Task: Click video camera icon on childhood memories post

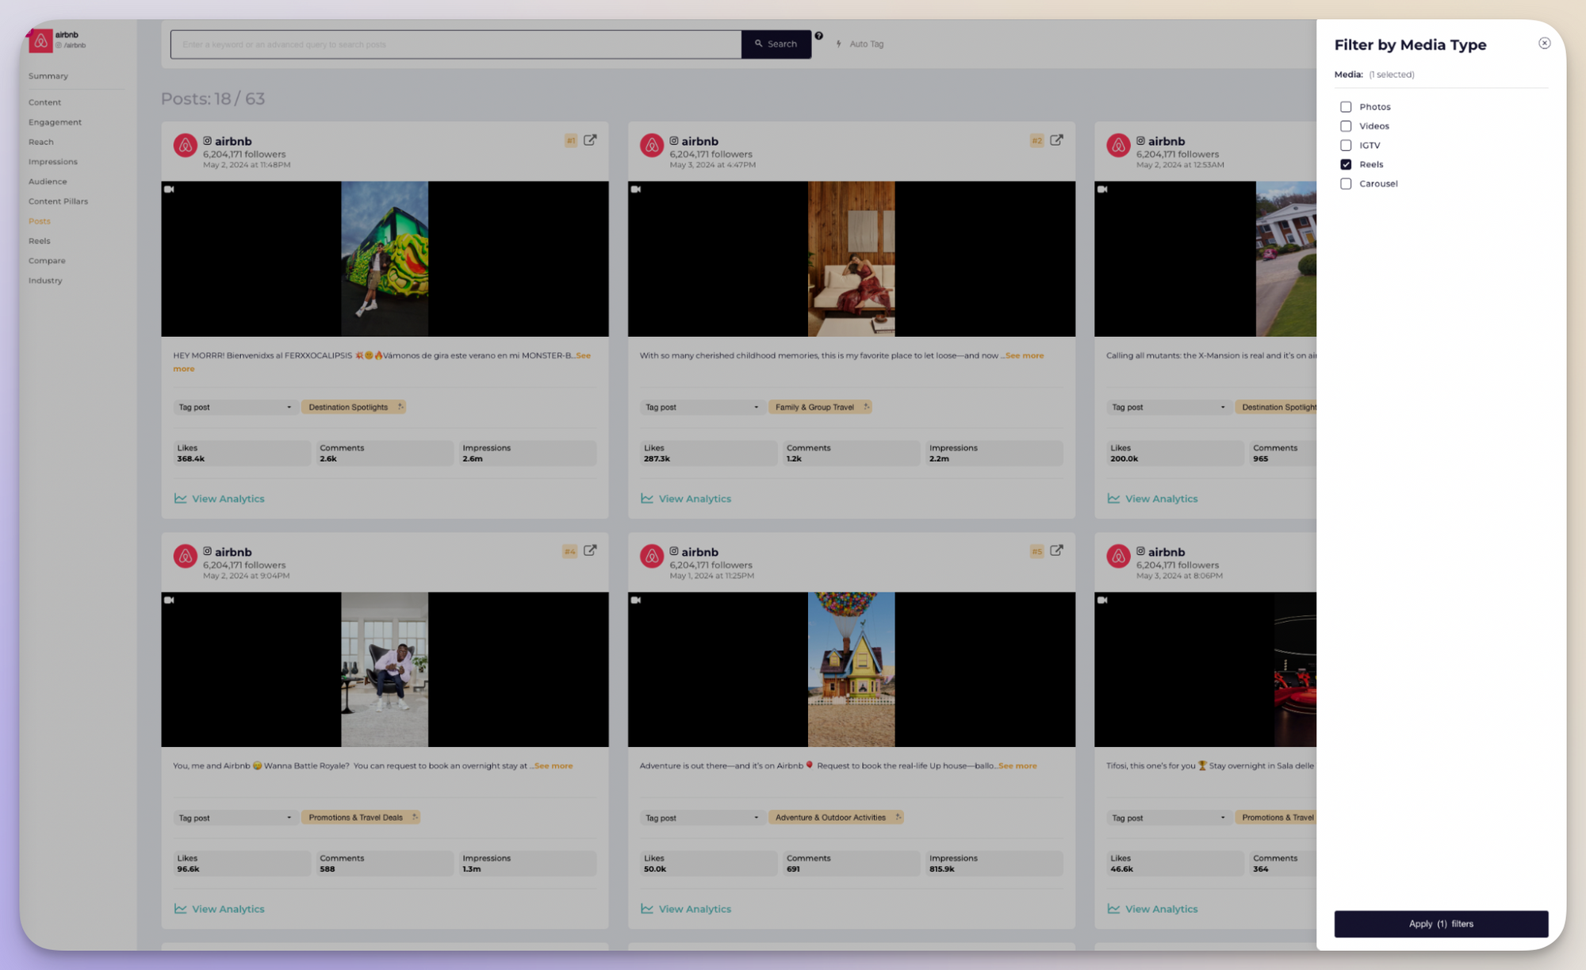Action: 636,190
